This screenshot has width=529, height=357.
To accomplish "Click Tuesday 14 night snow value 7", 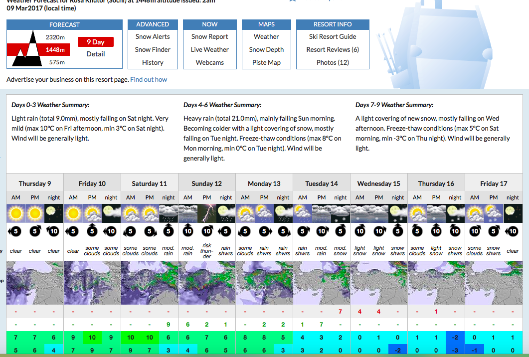I will coord(340,312).
